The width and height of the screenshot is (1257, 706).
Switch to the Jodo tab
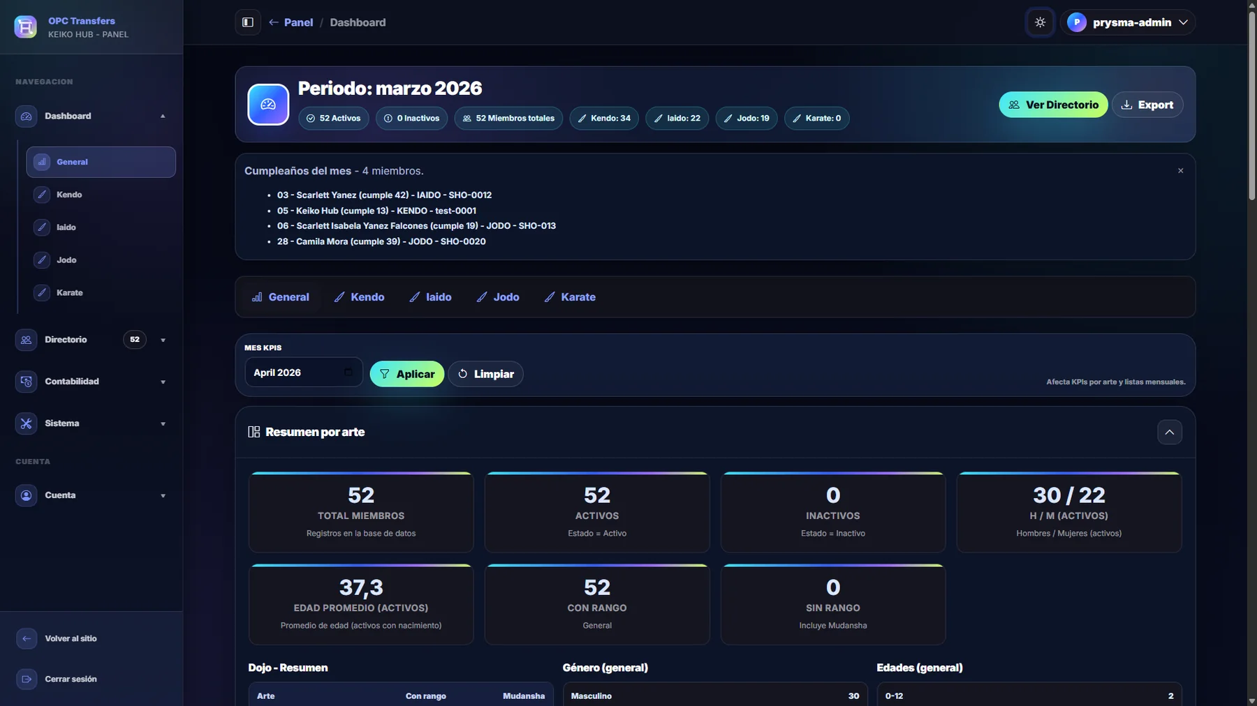tap(498, 297)
